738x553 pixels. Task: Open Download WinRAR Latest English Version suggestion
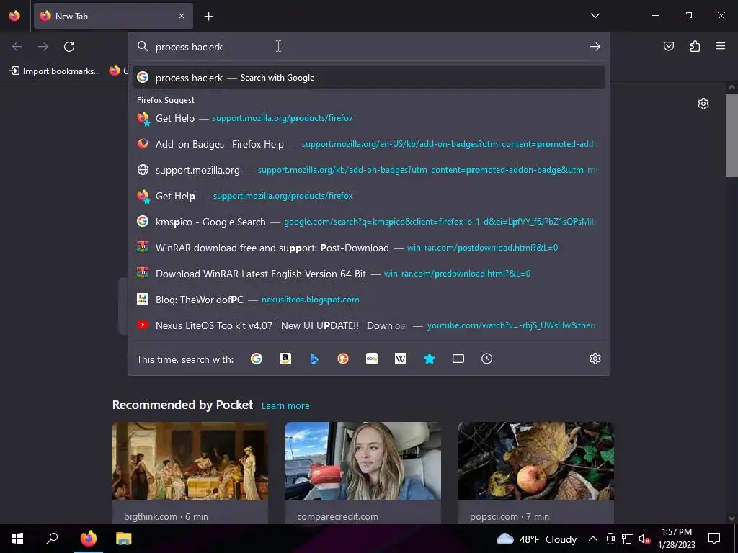[x=369, y=273]
